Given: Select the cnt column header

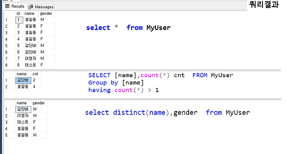Looking at the screenshot, I should click(x=36, y=74).
